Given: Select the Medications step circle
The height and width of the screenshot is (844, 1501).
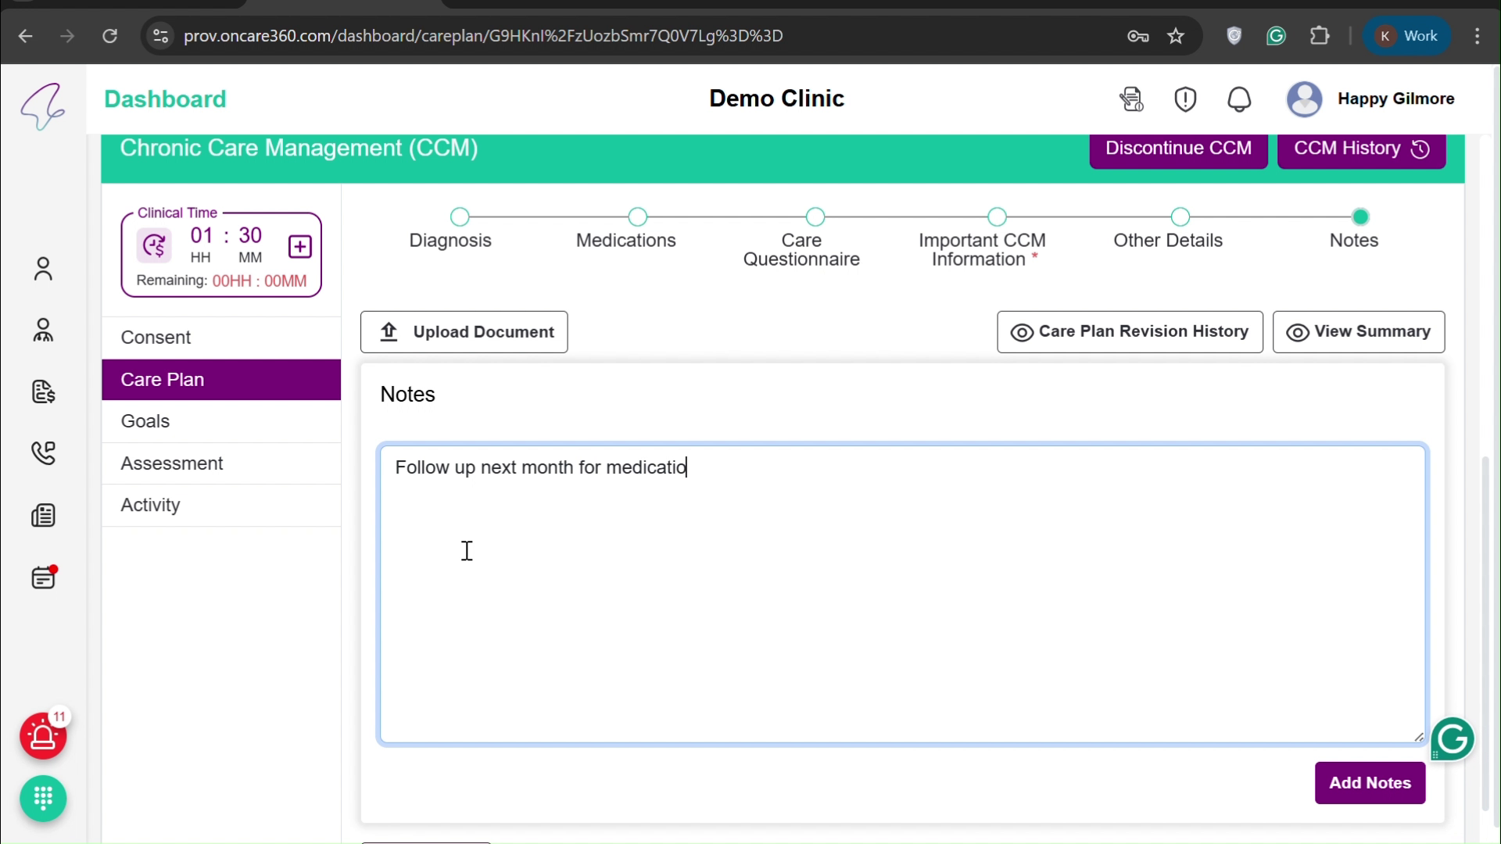Looking at the screenshot, I should tap(639, 216).
